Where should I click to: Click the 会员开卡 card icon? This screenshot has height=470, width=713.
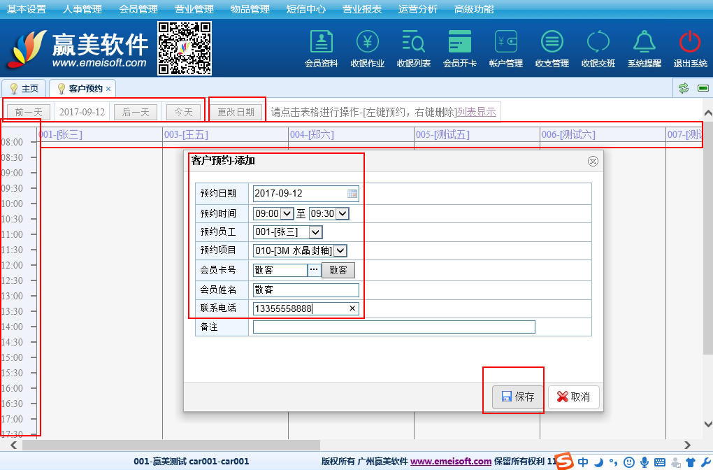[459, 43]
